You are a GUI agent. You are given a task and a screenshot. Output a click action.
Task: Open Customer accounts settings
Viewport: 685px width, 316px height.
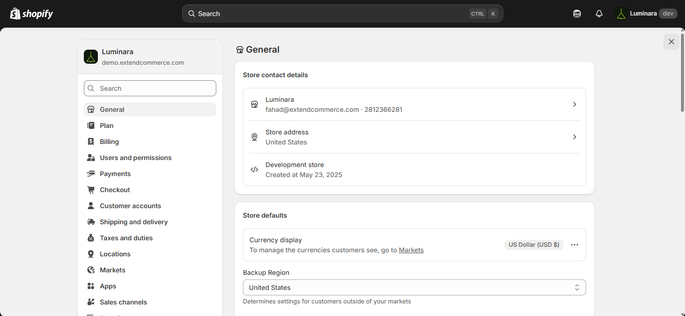150,206
